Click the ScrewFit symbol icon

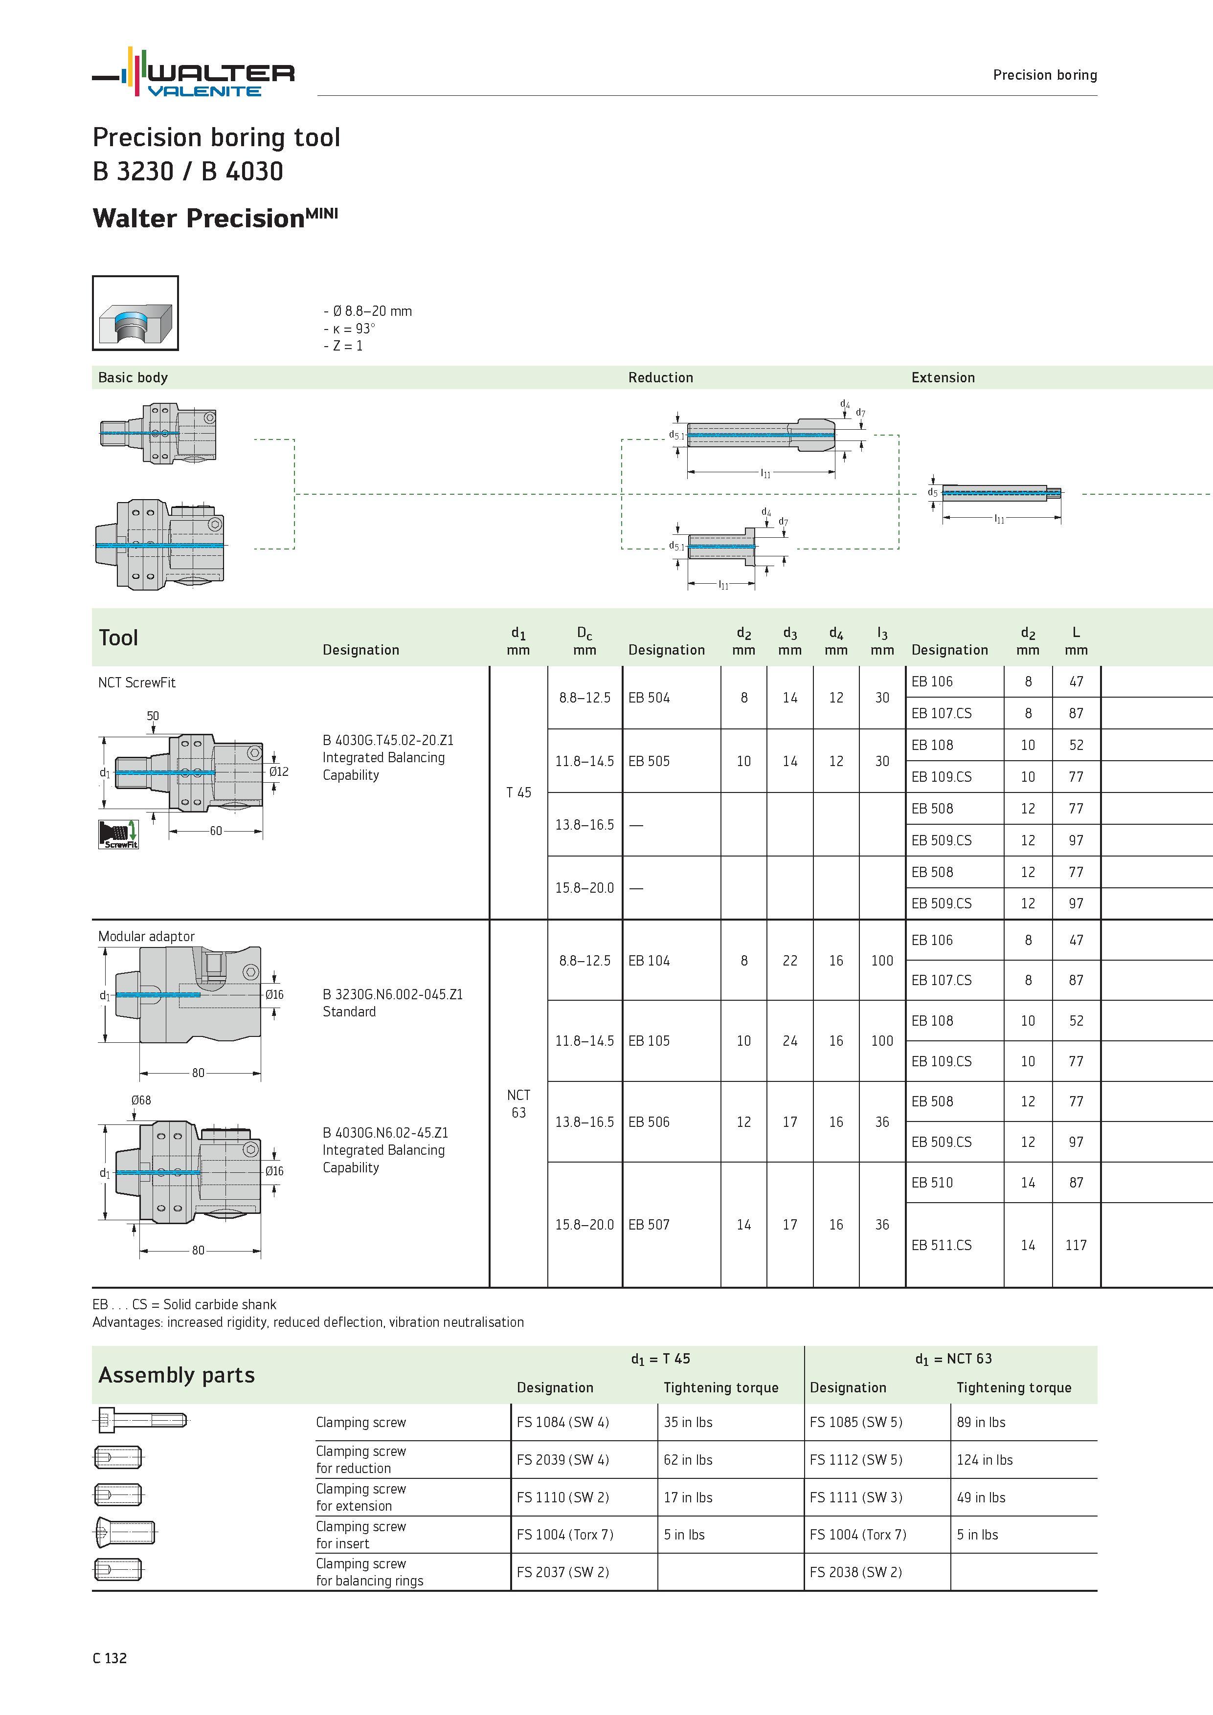[x=119, y=835]
